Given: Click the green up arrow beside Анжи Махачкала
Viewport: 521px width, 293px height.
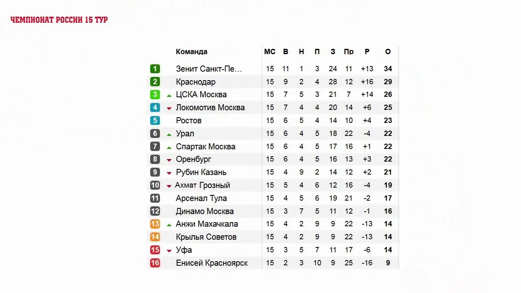Looking at the screenshot, I should (169, 225).
